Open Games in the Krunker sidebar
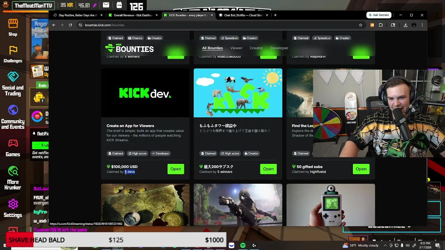 [13, 148]
